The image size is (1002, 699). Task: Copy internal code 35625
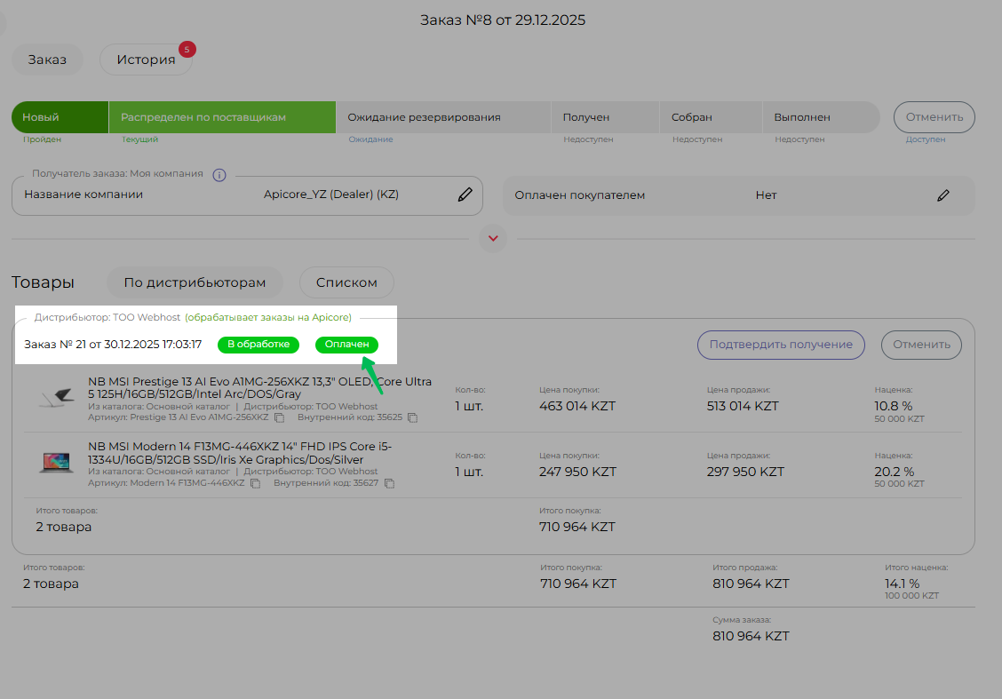point(412,417)
